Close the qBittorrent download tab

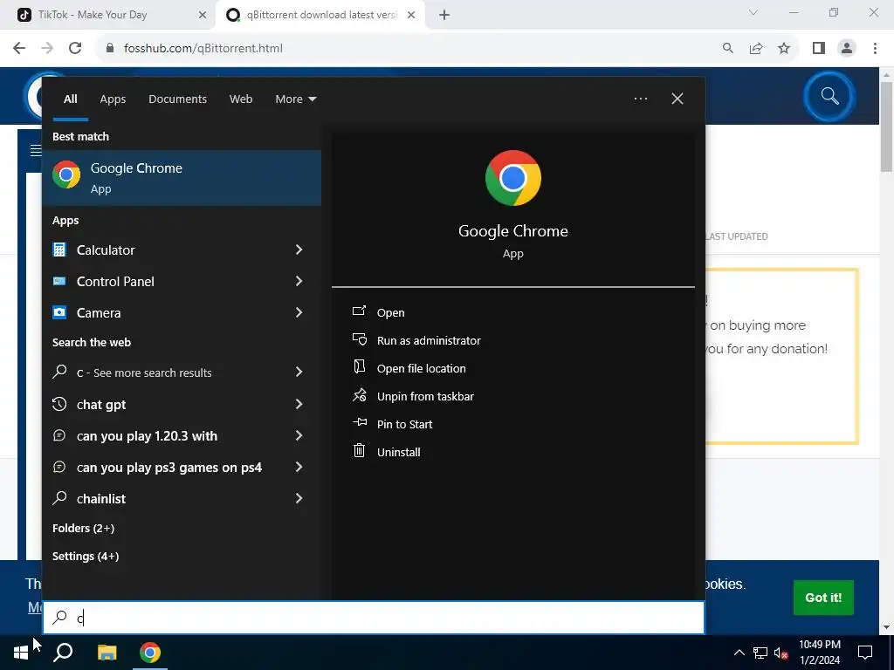[411, 16]
